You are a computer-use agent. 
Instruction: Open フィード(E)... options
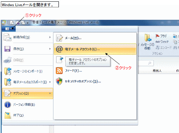coord(95,71)
